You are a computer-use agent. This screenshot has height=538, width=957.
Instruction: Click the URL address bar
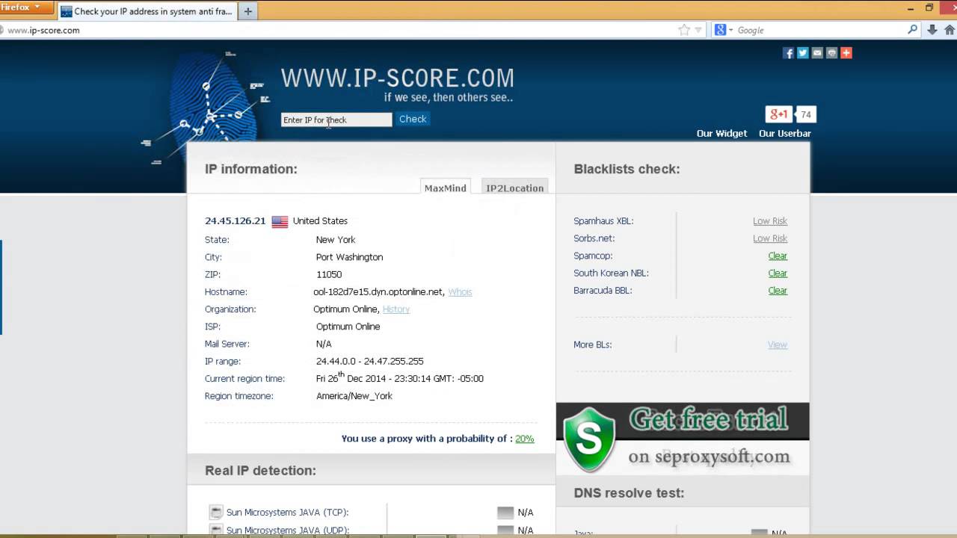336,31
